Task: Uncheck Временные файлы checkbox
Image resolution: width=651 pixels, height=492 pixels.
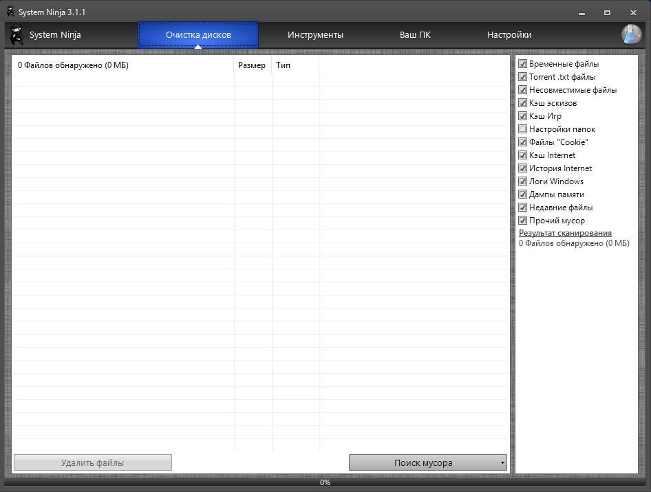Action: [523, 64]
